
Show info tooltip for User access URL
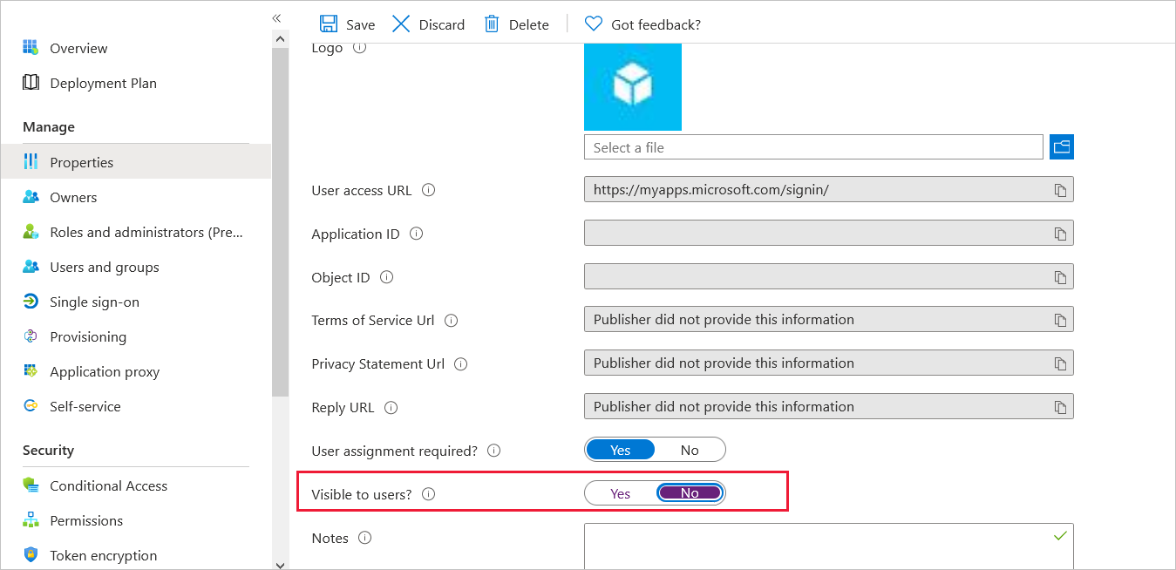429,190
